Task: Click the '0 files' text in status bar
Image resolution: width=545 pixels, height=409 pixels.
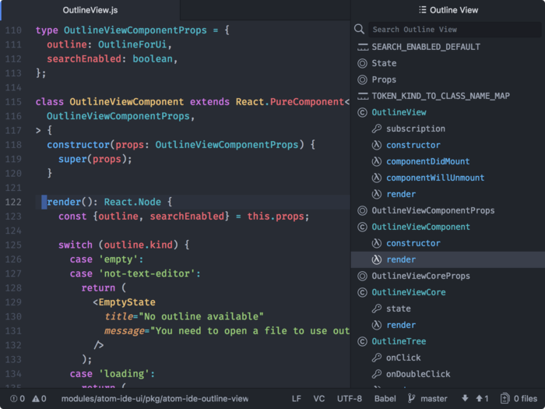Action: pos(526,399)
